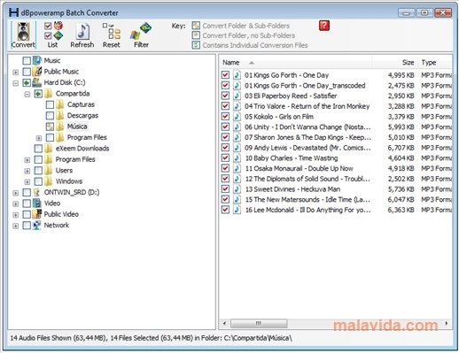This screenshot has height=353, width=459.
Task: Click the Refresh music note icon
Action: pyautogui.click(x=82, y=31)
